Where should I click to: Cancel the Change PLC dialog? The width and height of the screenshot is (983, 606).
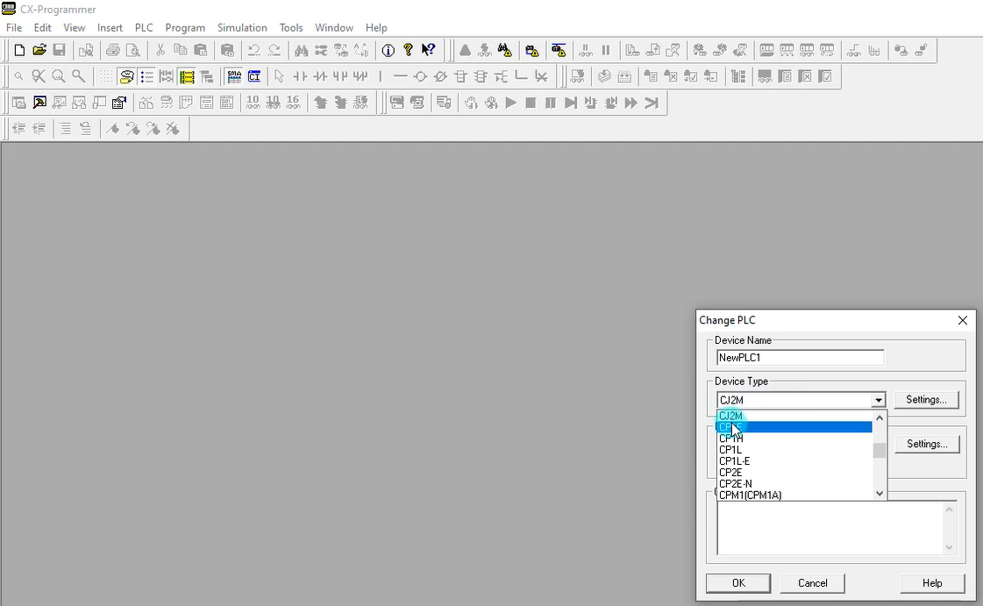(813, 583)
